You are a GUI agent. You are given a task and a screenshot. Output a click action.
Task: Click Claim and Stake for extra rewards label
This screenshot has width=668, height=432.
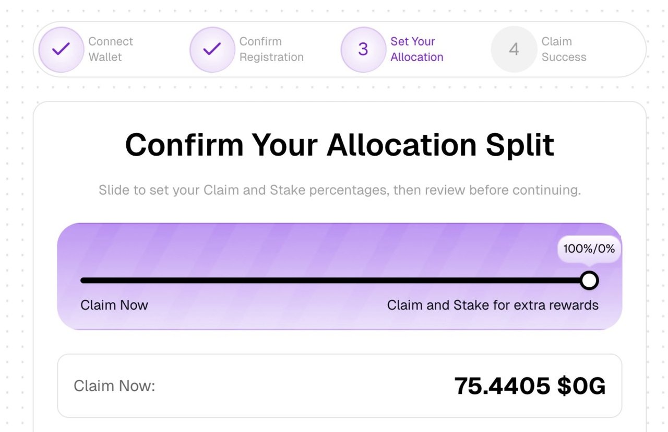click(492, 305)
